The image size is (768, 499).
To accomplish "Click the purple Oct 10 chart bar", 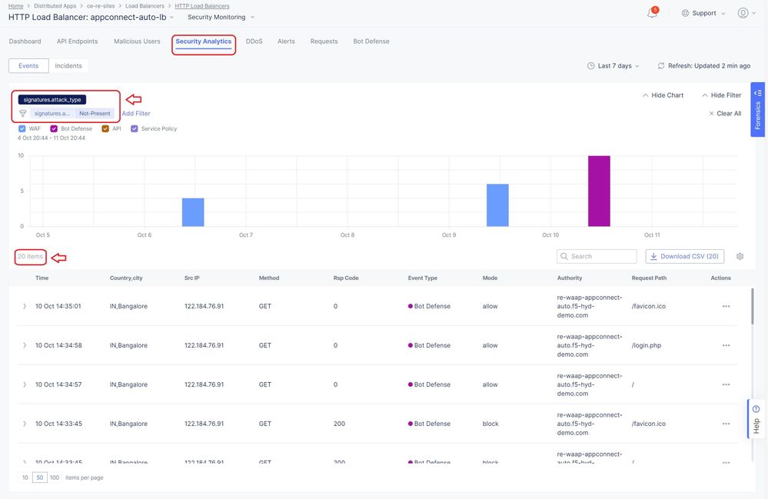I will 599,191.
